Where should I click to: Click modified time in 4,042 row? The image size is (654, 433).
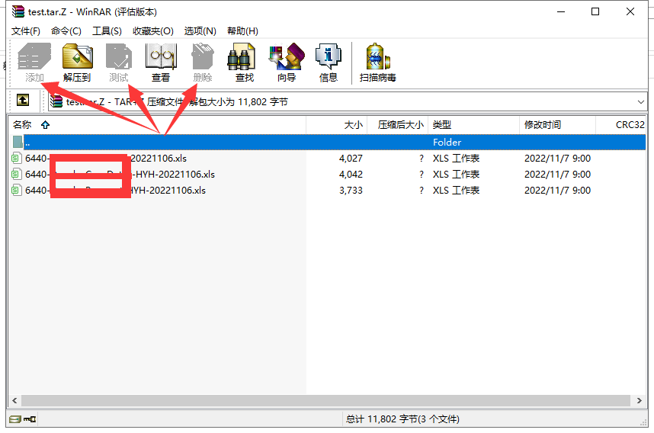557,174
